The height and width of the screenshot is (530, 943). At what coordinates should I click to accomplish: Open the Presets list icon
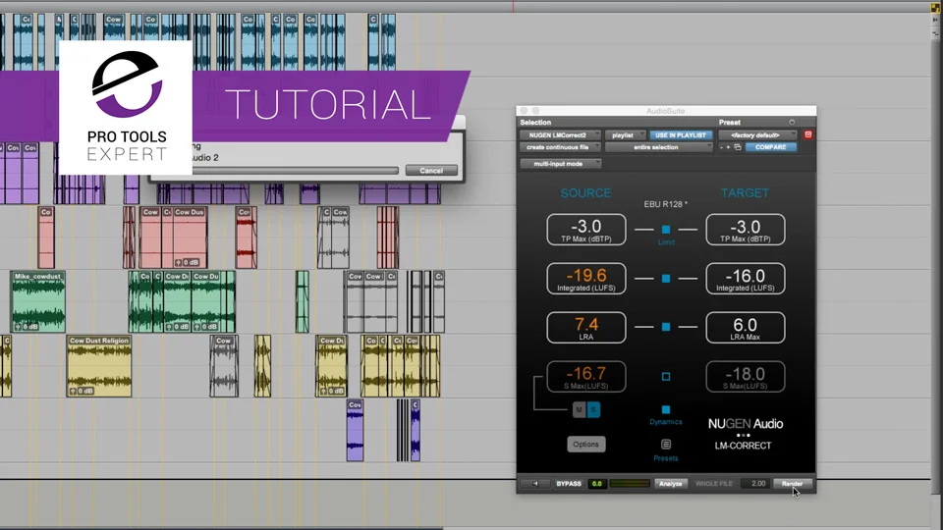(666, 444)
